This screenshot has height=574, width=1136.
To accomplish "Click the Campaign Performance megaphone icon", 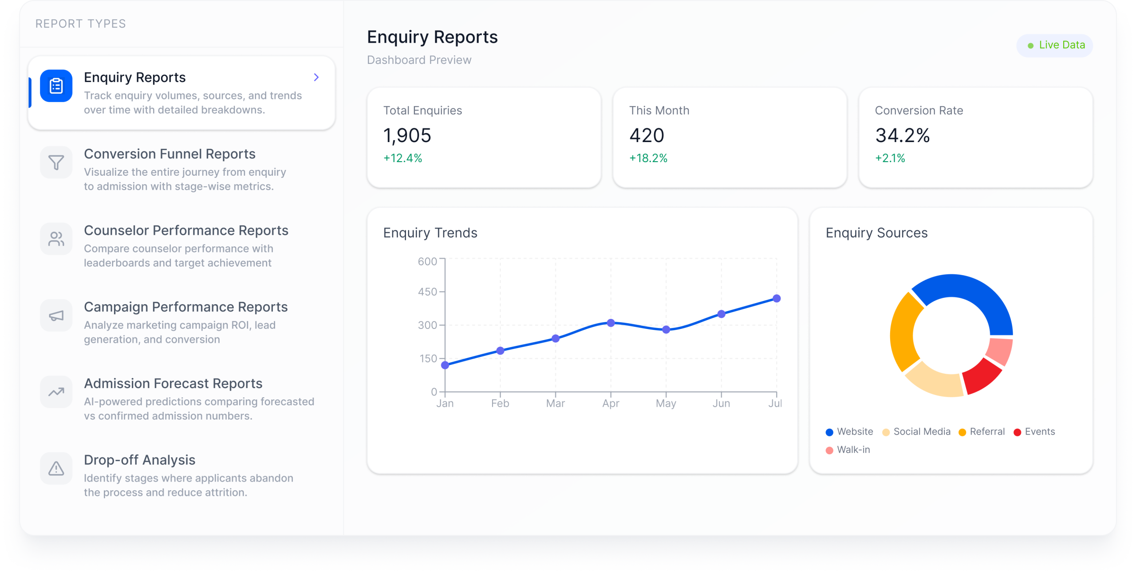I will click(56, 316).
